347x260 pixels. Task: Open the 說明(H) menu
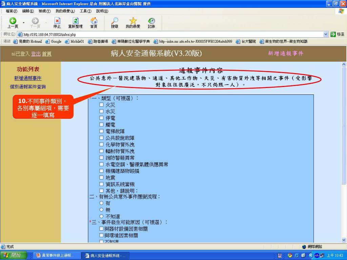coord(102,11)
